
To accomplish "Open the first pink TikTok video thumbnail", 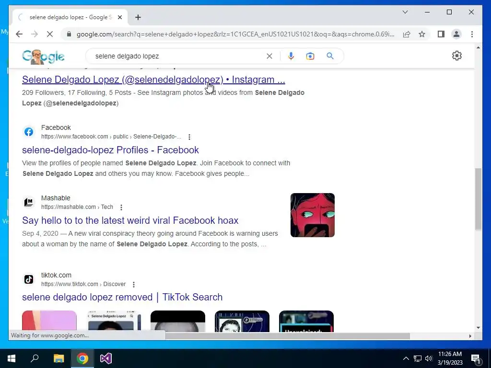I will click(49, 321).
